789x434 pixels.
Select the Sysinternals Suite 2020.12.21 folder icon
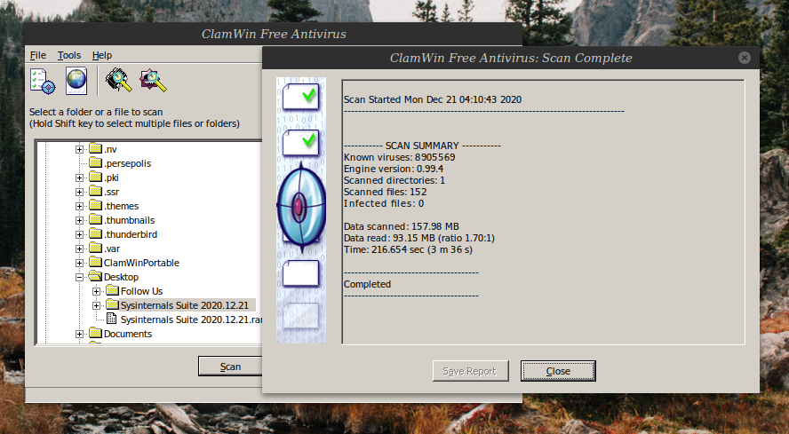click(x=113, y=304)
